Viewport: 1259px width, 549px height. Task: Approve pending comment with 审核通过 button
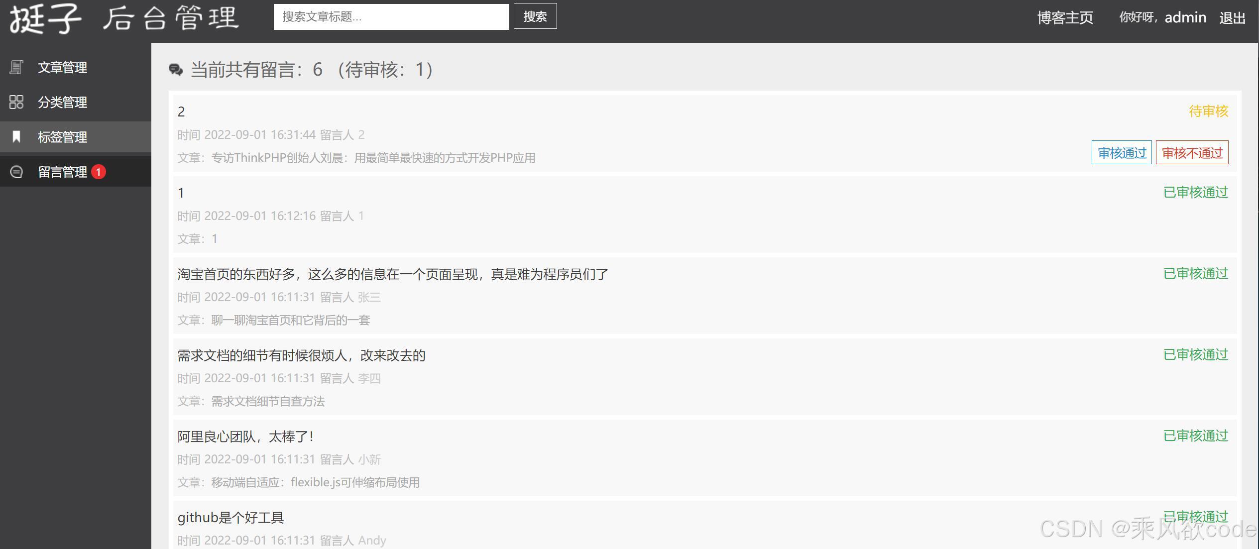coord(1121,152)
